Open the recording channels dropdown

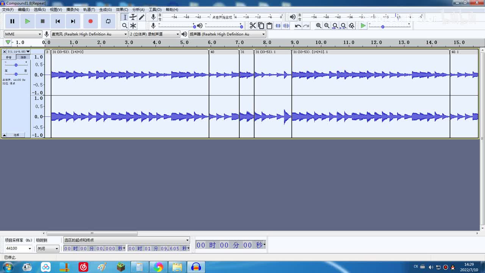click(x=154, y=34)
